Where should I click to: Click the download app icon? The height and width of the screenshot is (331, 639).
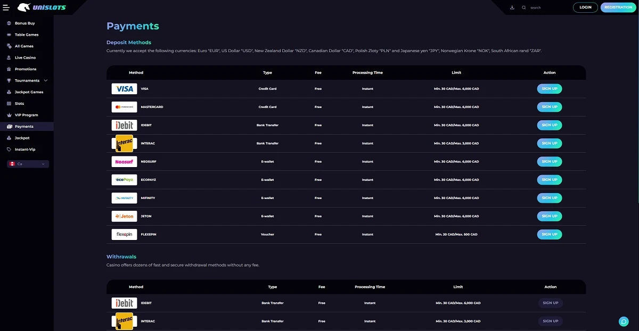[512, 7]
